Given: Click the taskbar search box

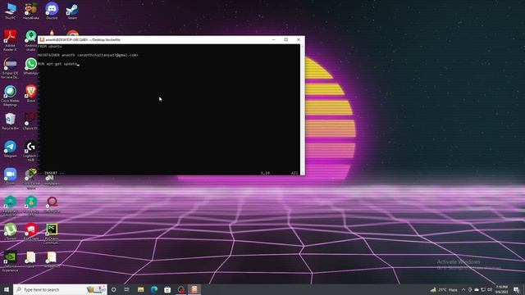Looking at the screenshot, I should pos(60,289).
